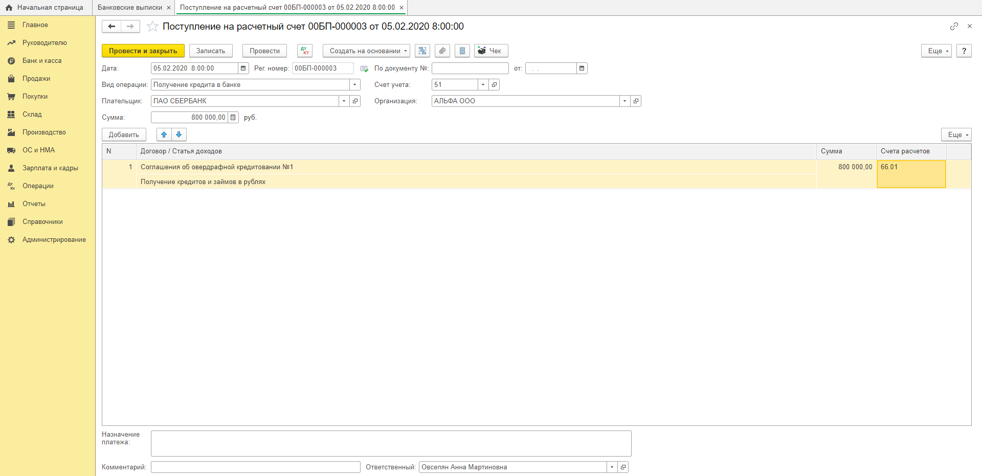This screenshot has height=476, width=982.
Task: Open Администрирование section
Action: [x=54, y=239]
